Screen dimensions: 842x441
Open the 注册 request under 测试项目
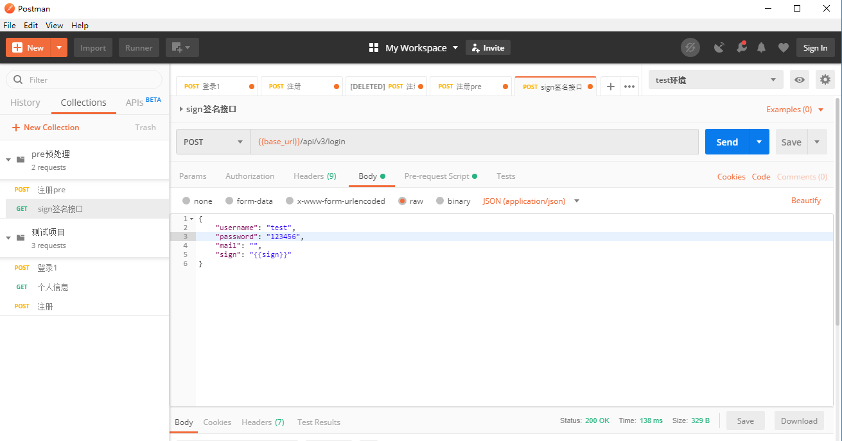click(x=84, y=306)
